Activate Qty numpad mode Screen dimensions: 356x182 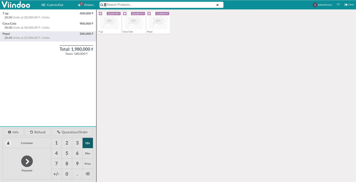[88, 143]
